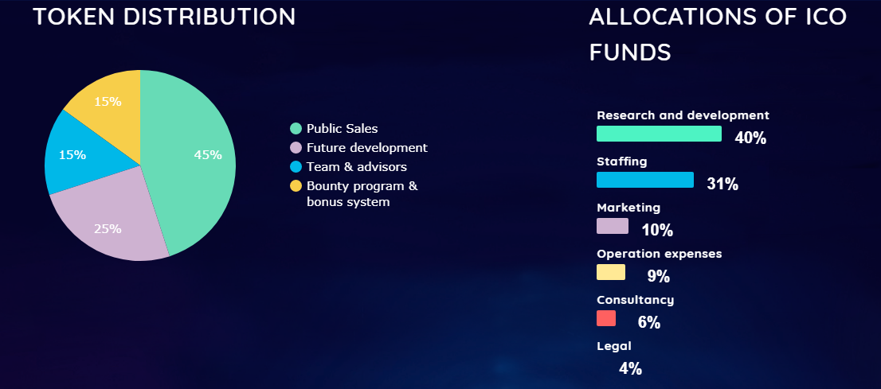Click the Allocations of ICO Funds heading
881x389 pixels.
click(718, 34)
